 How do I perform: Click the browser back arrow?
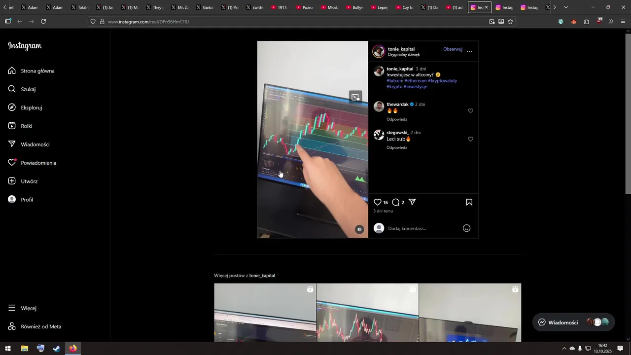[x=20, y=22]
